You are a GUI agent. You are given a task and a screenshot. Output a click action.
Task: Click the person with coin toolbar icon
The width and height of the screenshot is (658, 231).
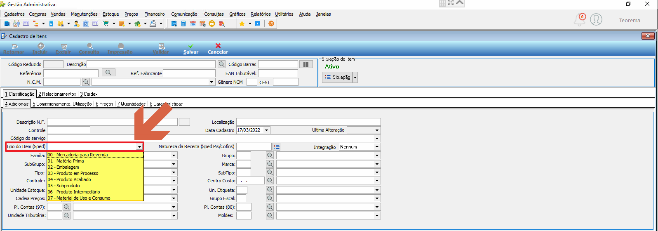point(77,24)
